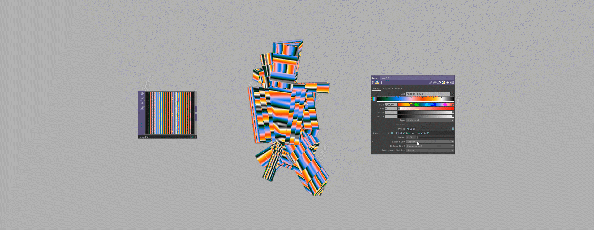Select constant mode square for phase
The image size is (594, 230).
(389, 133)
